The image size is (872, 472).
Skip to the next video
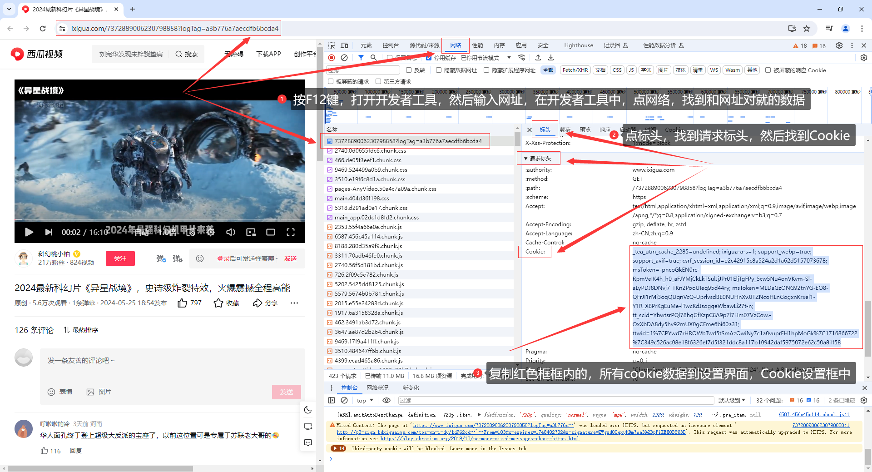click(49, 232)
